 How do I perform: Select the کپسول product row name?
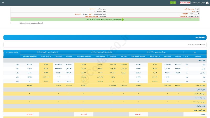point(203,69)
